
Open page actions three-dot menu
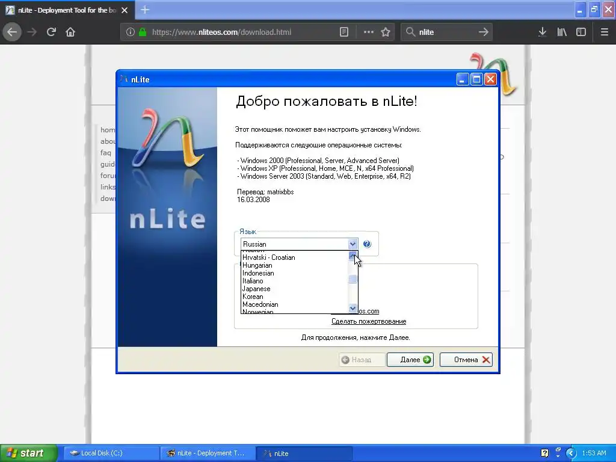(369, 32)
